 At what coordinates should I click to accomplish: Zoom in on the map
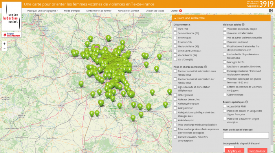[4, 44]
